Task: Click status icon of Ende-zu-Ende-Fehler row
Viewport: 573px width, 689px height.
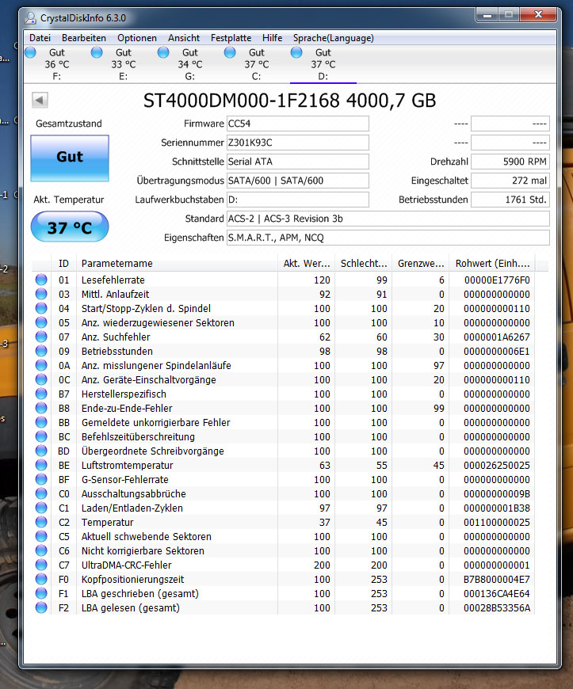Action: click(41, 408)
